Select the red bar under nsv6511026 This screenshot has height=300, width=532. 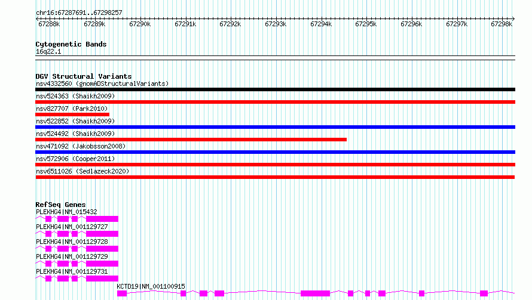(275, 177)
